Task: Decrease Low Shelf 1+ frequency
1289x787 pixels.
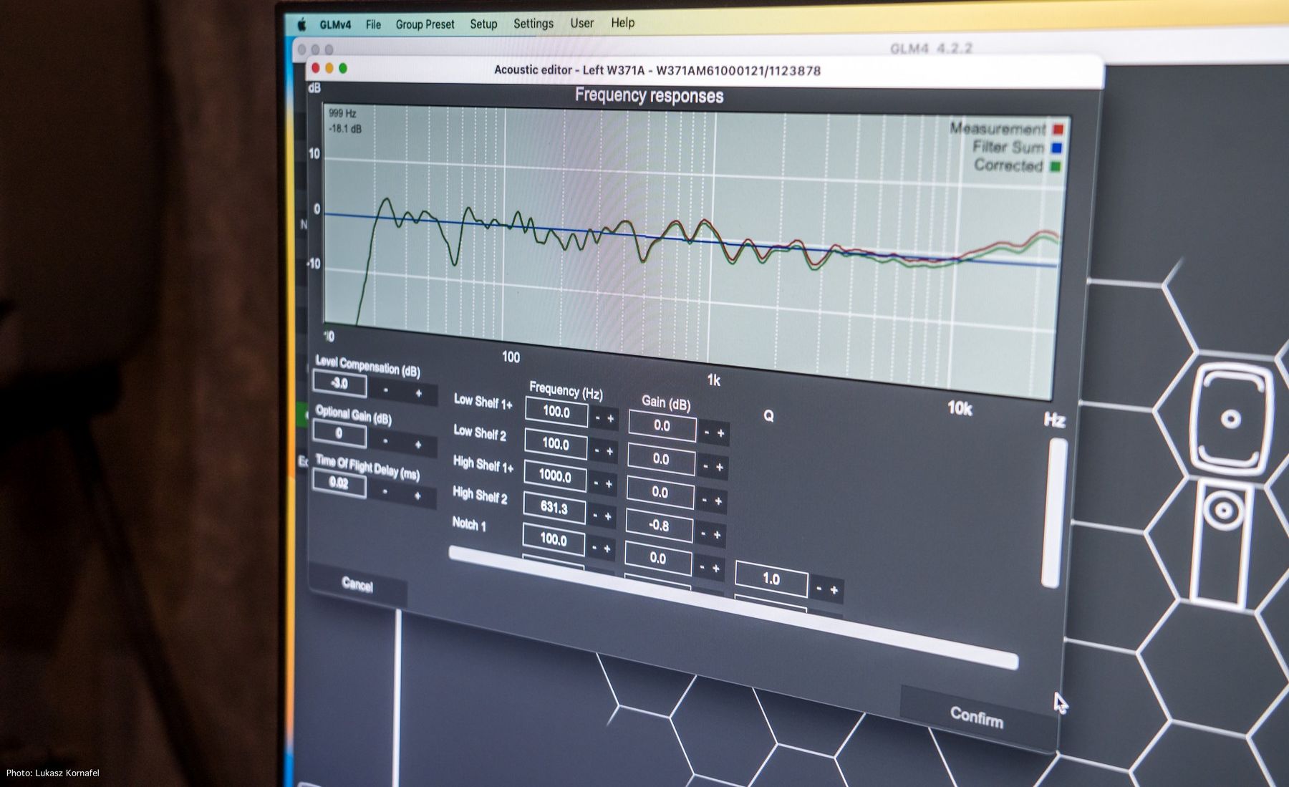Action: point(598,418)
